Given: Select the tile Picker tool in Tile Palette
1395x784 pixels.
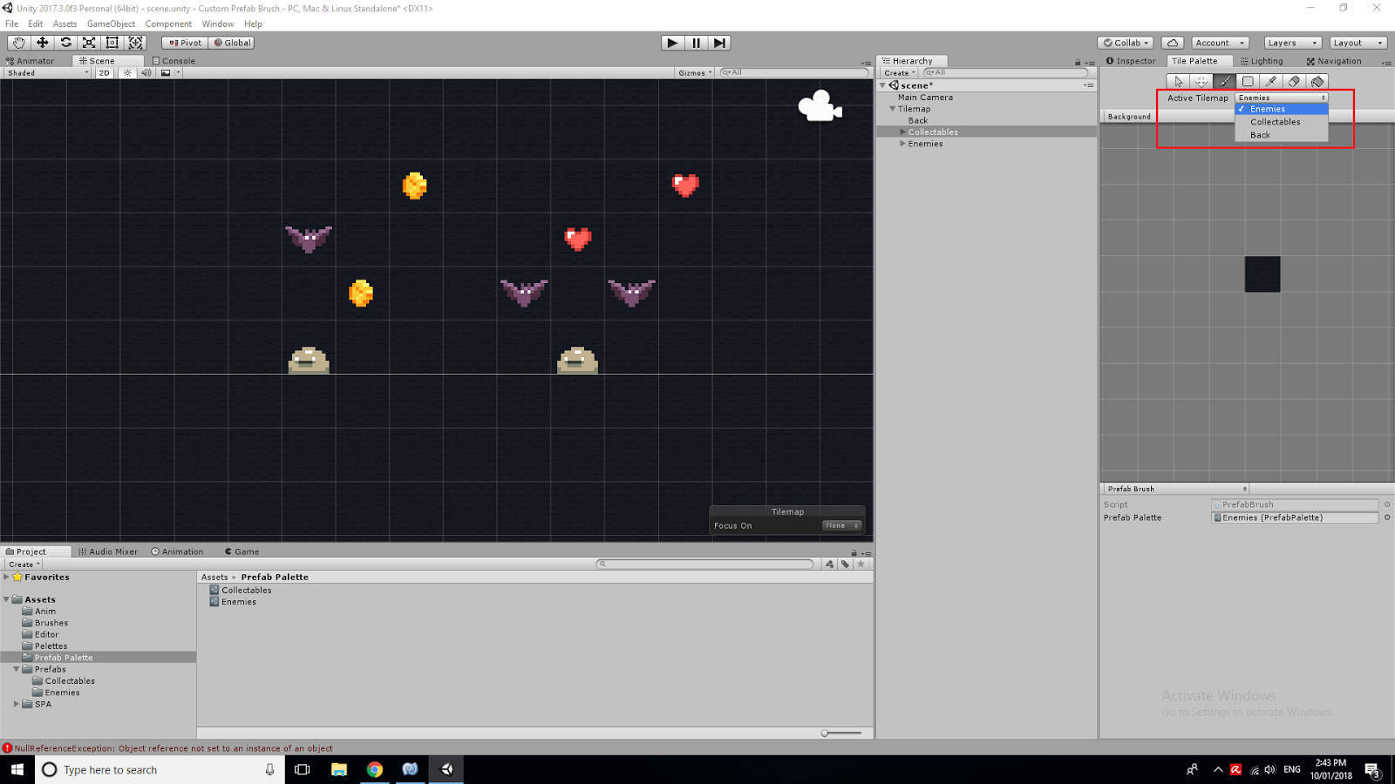Looking at the screenshot, I should (1270, 81).
